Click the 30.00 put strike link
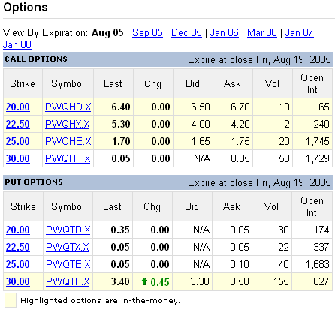Screen dimensions: 335x310 (x=18, y=281)
